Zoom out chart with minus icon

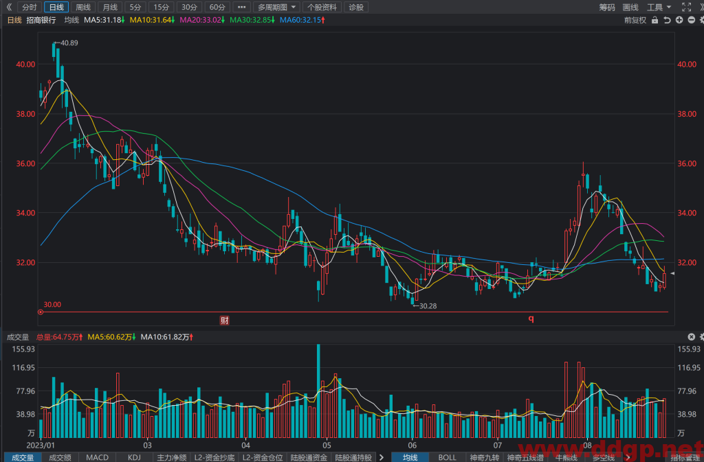tap(692, 20)
